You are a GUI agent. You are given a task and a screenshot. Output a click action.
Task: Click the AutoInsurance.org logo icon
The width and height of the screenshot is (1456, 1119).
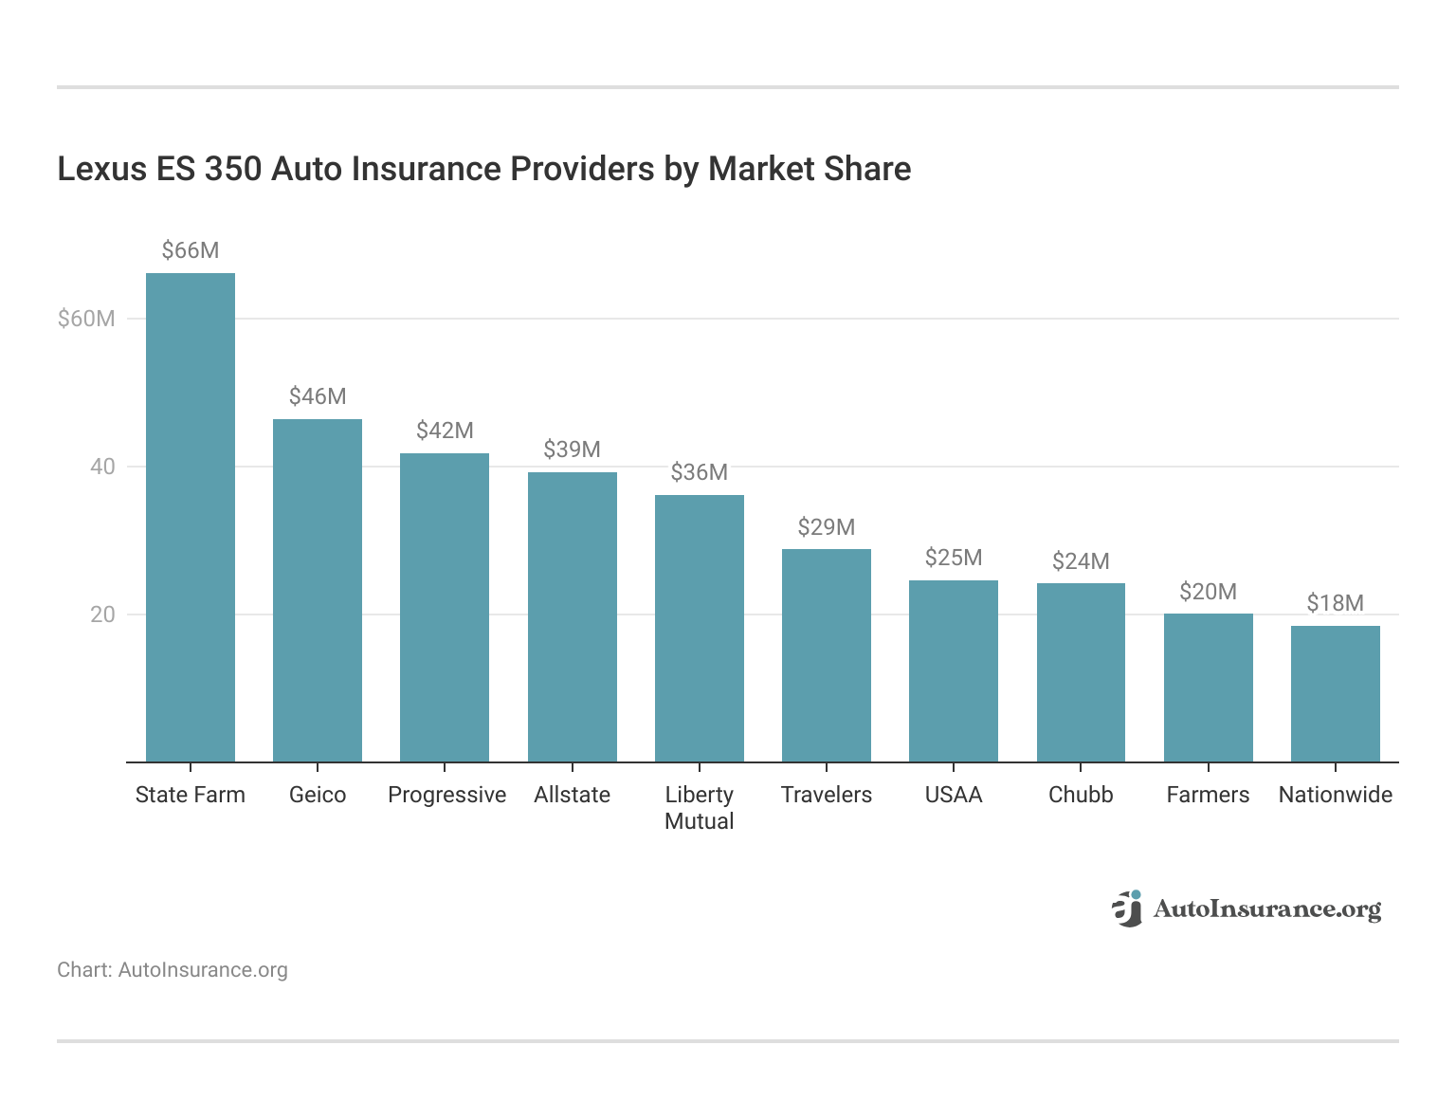(x=1127, y=908)
